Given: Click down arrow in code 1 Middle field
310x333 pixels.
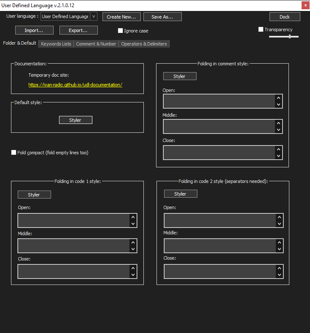Looking at the screenshot, I should pos(133,249).
